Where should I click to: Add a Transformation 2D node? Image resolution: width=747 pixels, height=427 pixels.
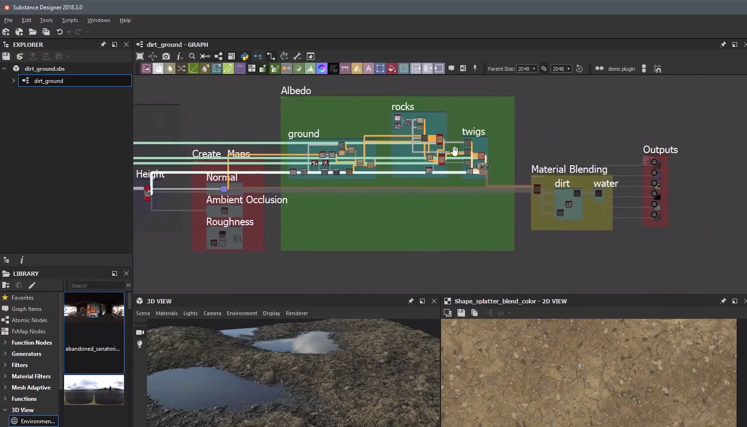click(x=380, y=68)
